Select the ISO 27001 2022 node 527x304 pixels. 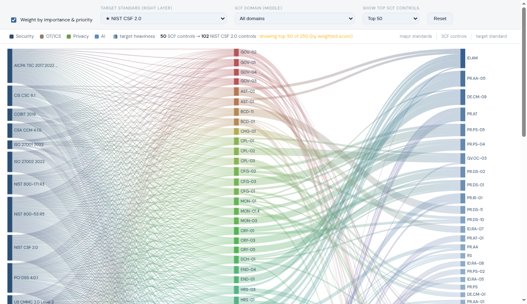pyautogui.click(x=10, y=145)
